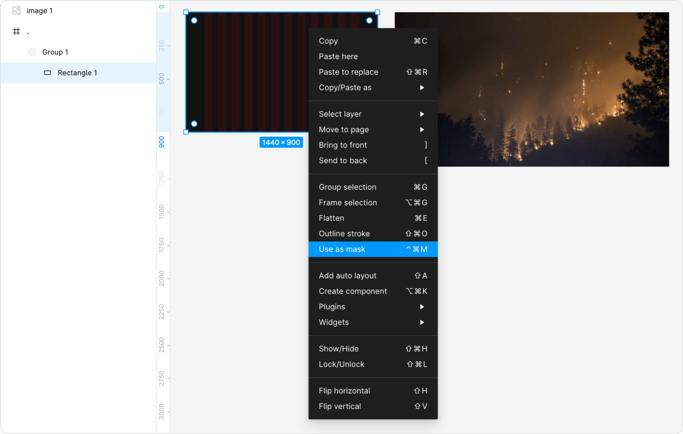The height and width of the screenshot is (434, 683).
Task: Click the forest fire image on canvas
Action: point(553,90)
